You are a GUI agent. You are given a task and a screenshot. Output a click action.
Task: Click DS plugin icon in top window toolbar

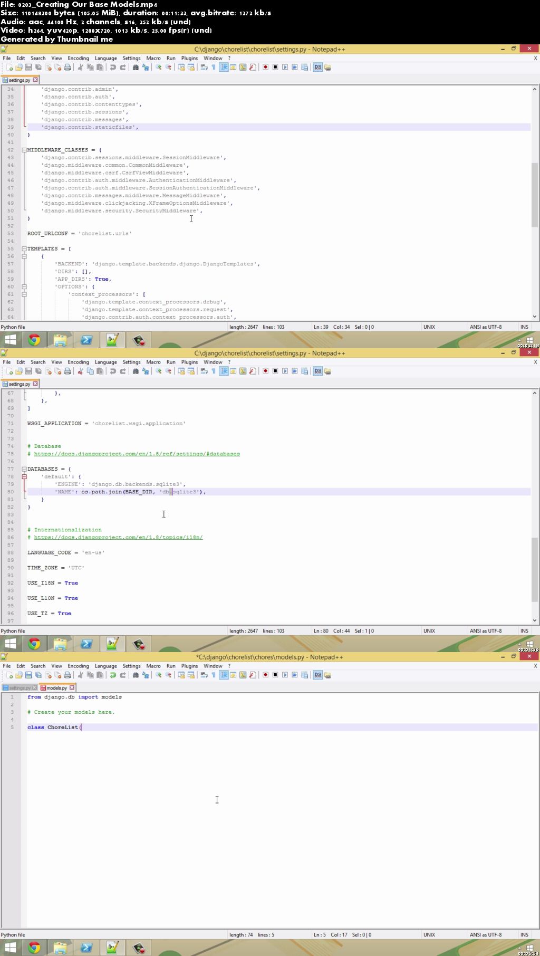click(x=317, y=68)
